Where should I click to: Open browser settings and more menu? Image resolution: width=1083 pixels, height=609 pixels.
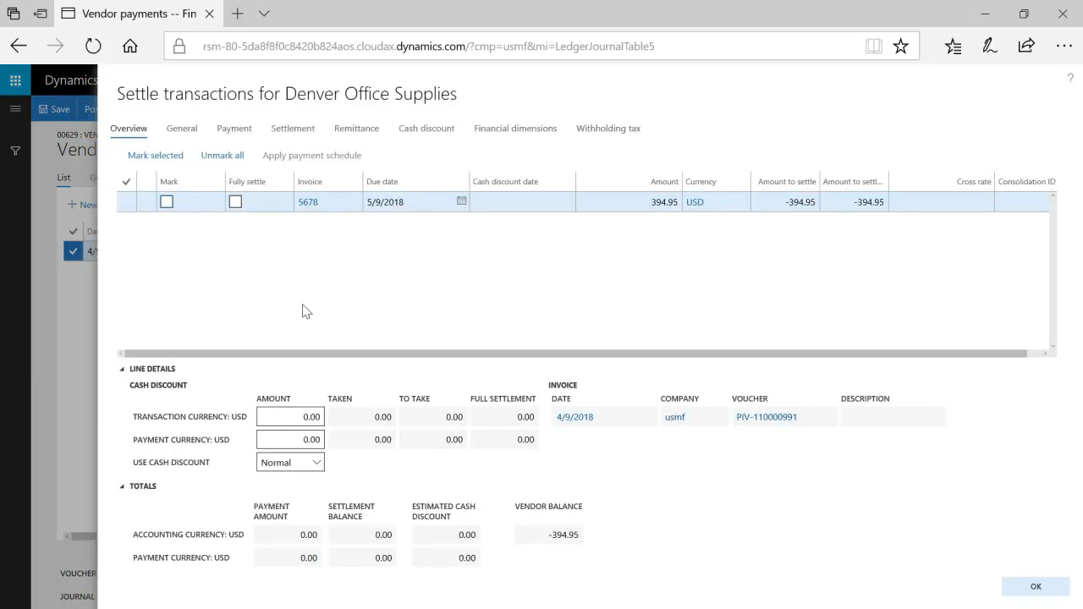(x=1064, y=47)
